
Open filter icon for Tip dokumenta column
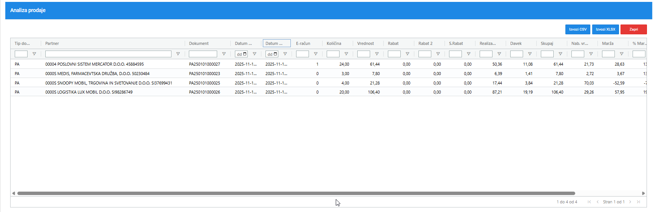click(x=34, y=54)
